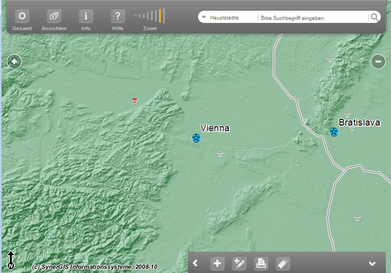The image size is (391, 273).
Task: Focus the search term input field
Action: pyautogui.click(x=313, y=18)
